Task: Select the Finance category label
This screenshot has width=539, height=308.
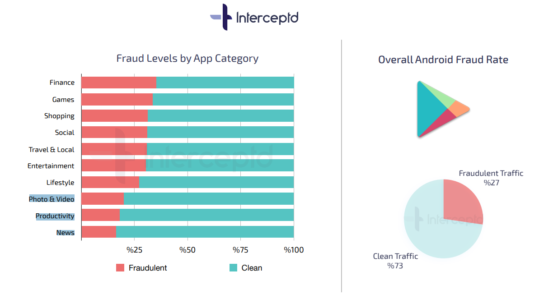Action: (62, 83)
